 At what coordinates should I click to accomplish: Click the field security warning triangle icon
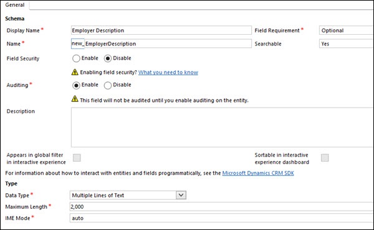click(x=75, y=72)
